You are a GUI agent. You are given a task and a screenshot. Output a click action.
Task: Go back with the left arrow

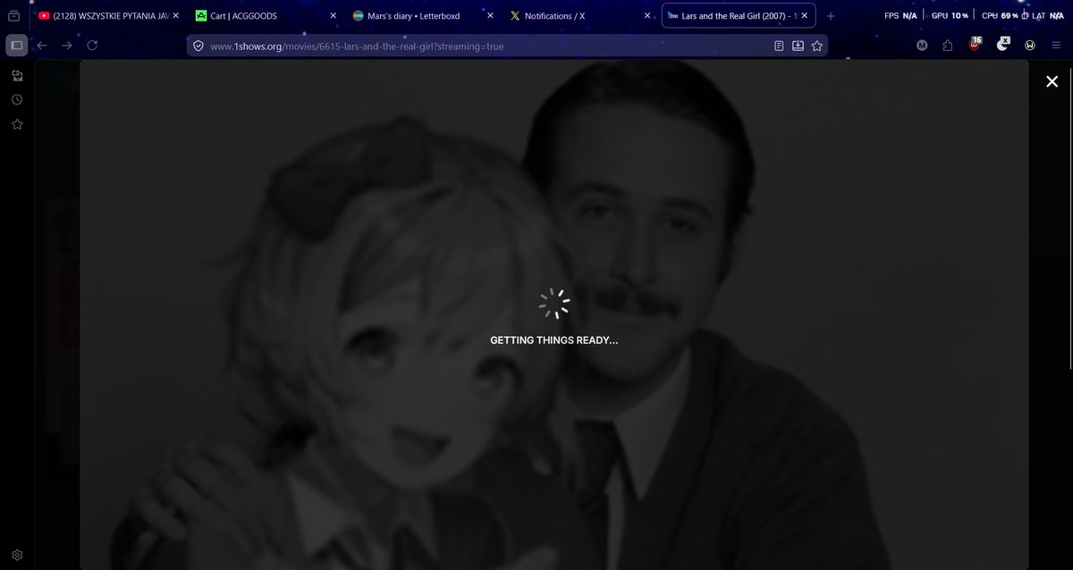click(42, 46)
